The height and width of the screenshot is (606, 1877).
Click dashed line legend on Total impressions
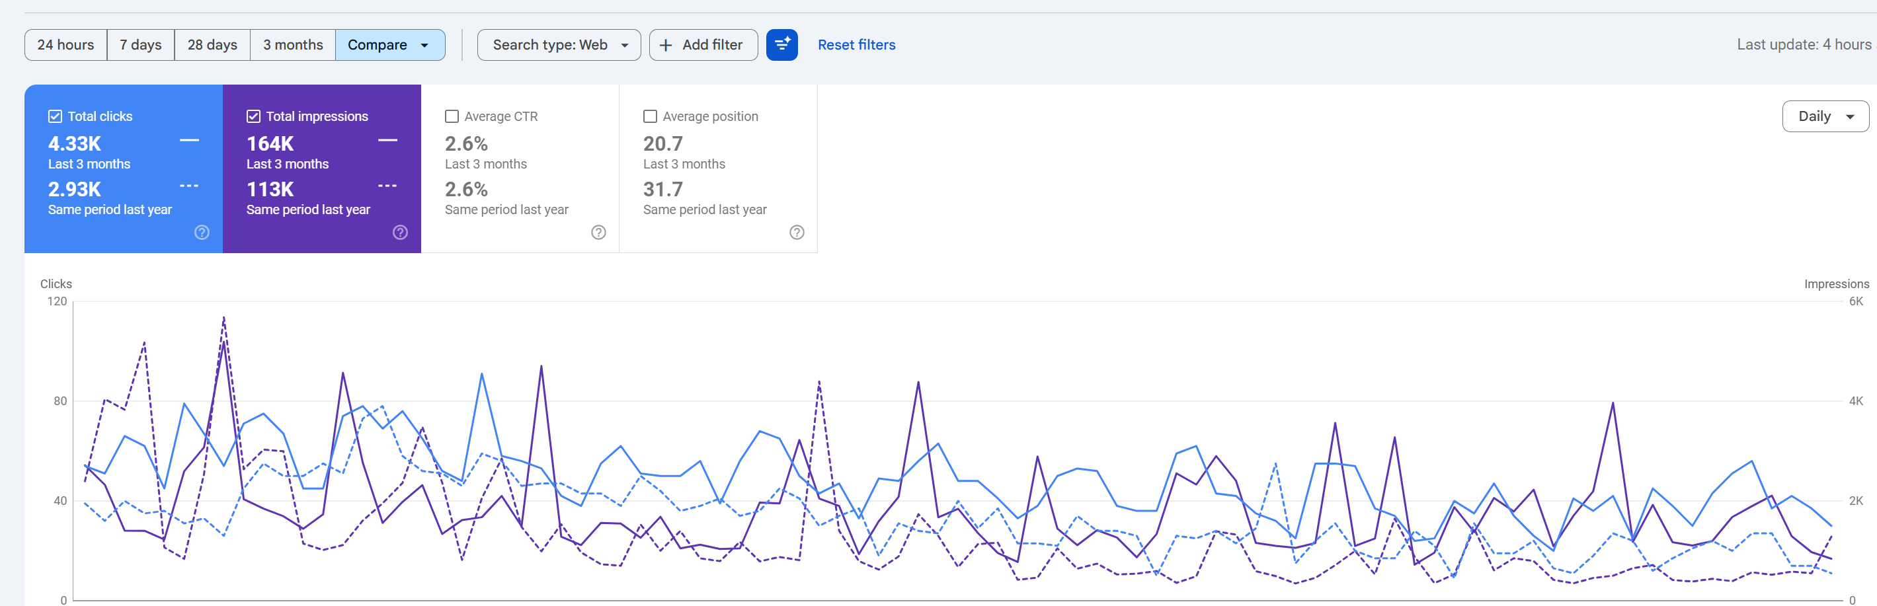click(x=387, y=186)
